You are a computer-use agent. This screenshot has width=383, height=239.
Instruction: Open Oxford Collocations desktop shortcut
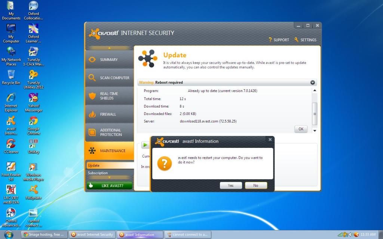click(33, 10)
